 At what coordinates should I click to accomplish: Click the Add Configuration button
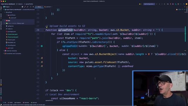click(149, 4)
